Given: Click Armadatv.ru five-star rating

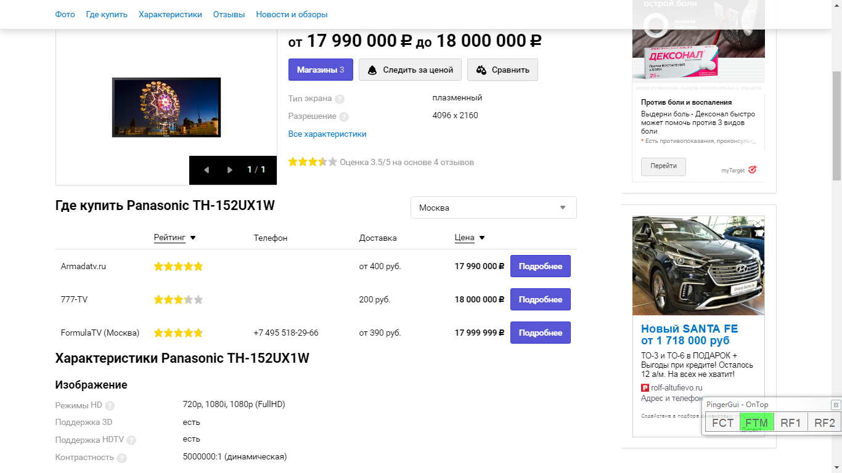Looking at the screenshot, I should click(178, 267).
